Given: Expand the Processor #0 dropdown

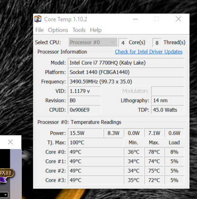Looking at the screenshot, I should (93, 42).
